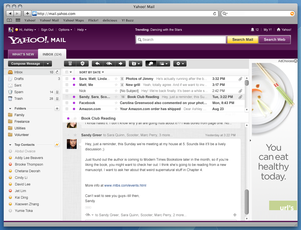Open the Move to folder dropdown
This screenshot has height=230, width=301.
pos(135,64)
